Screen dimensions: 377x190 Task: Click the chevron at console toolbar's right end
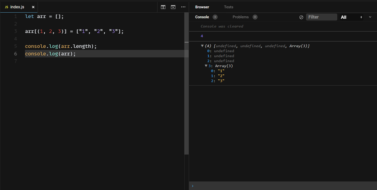(x=370, y=17)
